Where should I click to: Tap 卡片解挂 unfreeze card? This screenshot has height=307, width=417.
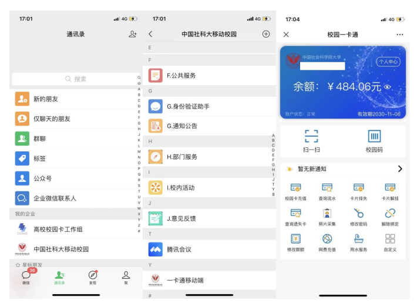click(x=390, y=191)
